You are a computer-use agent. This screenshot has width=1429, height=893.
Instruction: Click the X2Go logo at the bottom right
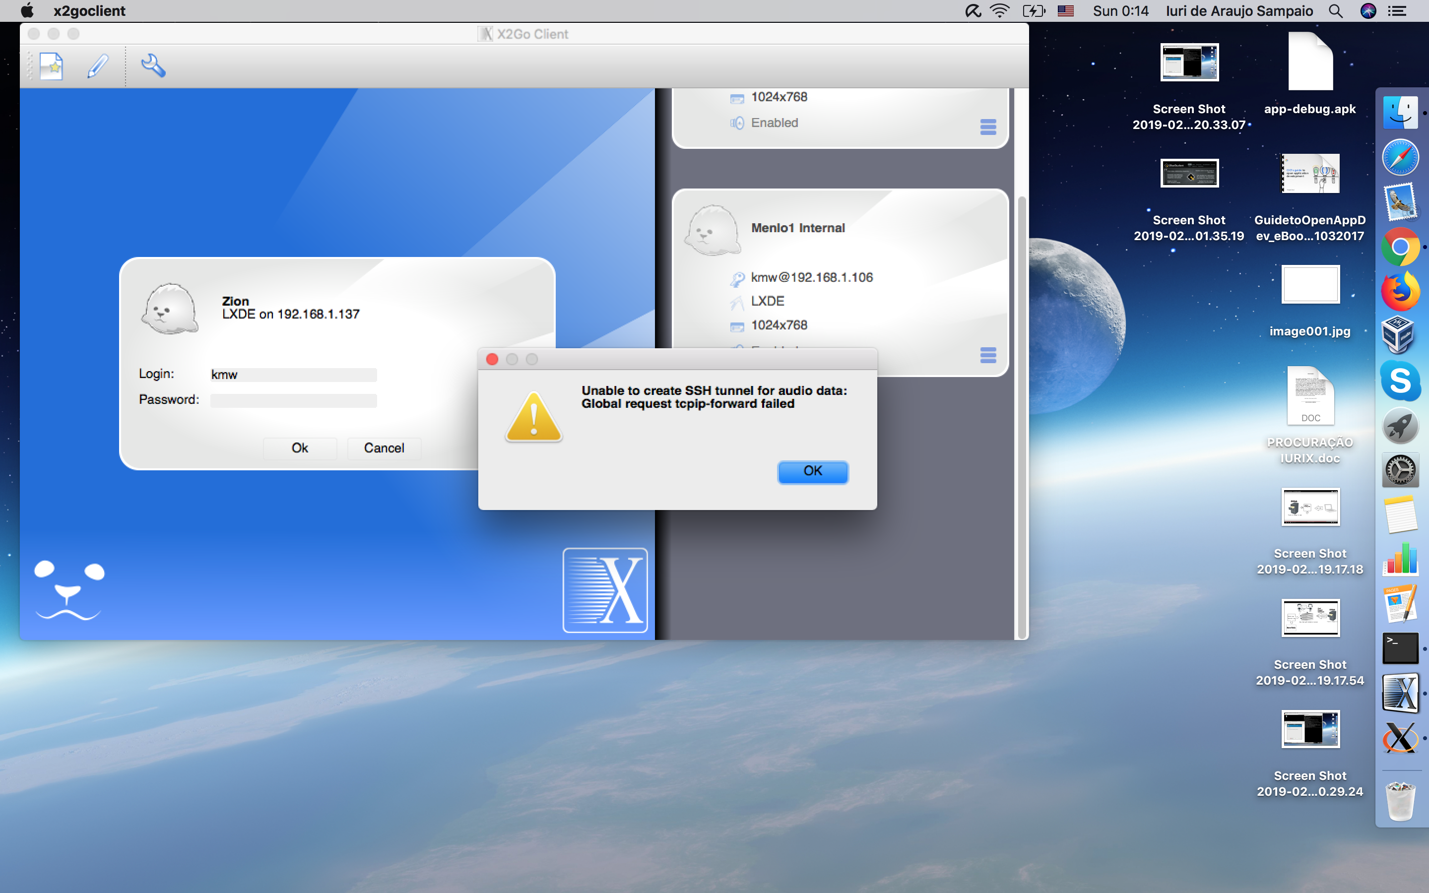[x=605, y=590]
